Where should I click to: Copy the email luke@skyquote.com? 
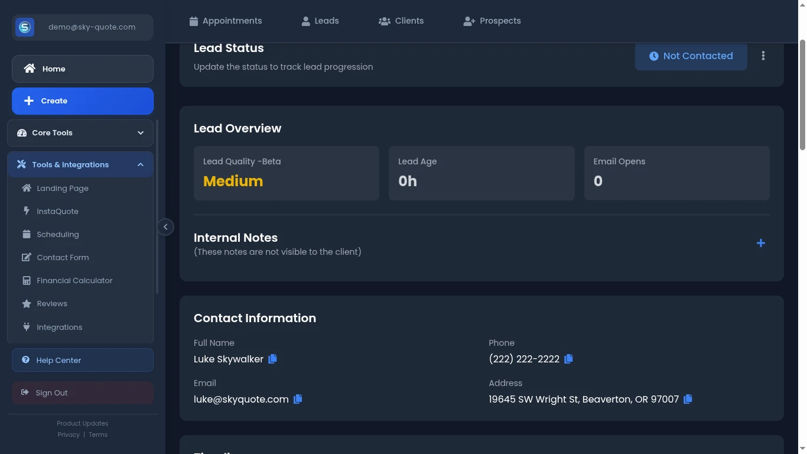298,399
